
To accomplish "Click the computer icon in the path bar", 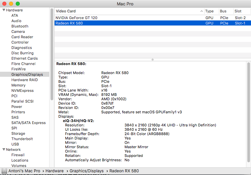I will coord(4,171).
